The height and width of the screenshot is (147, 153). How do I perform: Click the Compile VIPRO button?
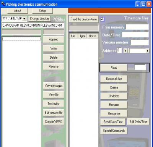click(54, 122)
